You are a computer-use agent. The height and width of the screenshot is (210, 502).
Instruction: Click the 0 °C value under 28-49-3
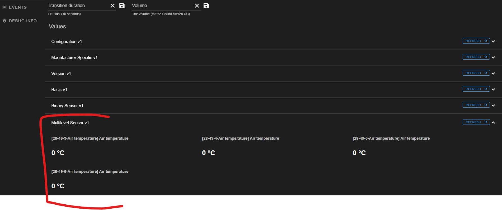click(x=58, y=153)
